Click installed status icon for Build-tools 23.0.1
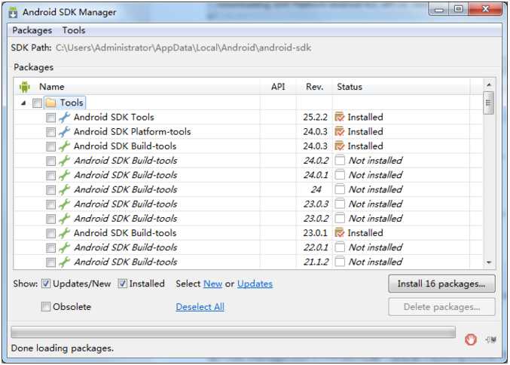The width and height of the screenshot is (510, 365). click(x=340, y=233)
